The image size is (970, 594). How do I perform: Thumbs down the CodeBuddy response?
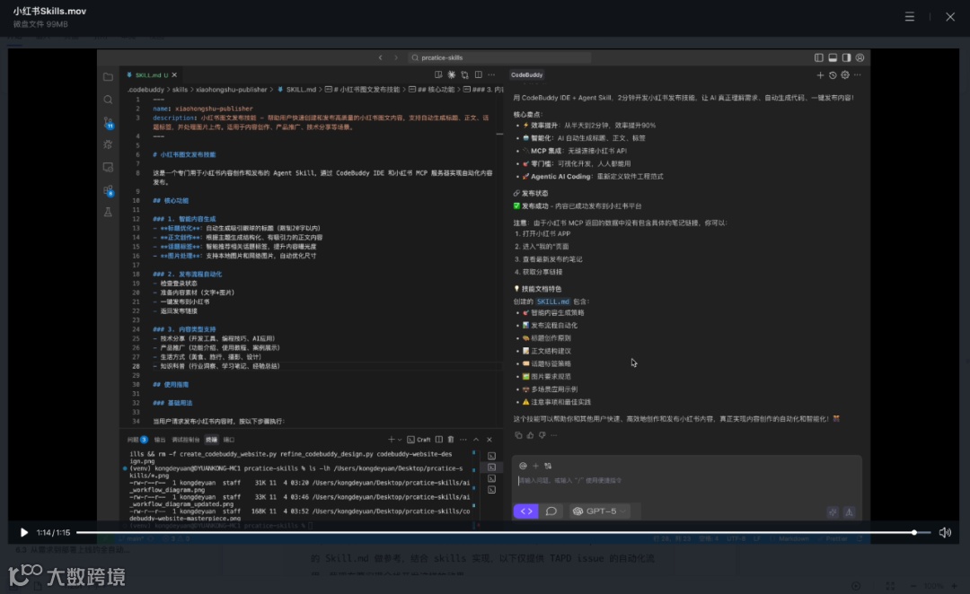[542, 435]
